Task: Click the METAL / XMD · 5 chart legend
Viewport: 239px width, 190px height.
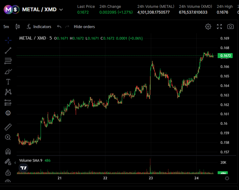Action: pyautogui.click(x=35, y=38)
